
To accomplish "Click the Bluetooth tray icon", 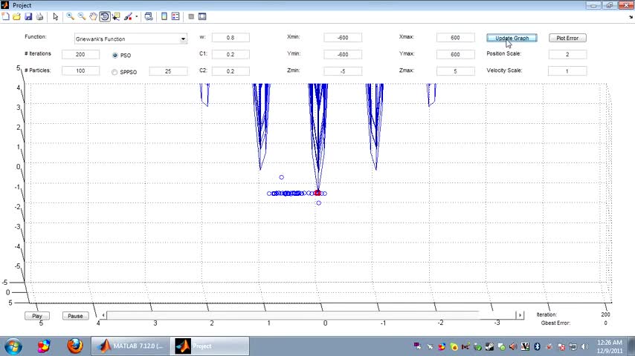I will pos(538,346).
